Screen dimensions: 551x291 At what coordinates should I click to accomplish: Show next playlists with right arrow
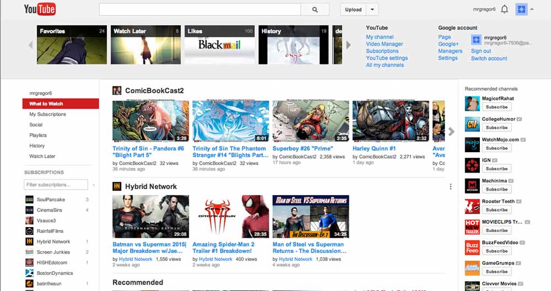pyautogui.click(x=348, y=45)
